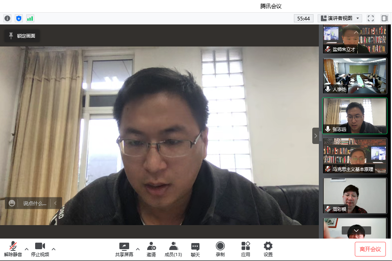Viewport: 392px width, 261px height.
Task: Open the meeting info icon
Action: pyautogui.click(x=7, y=18)
